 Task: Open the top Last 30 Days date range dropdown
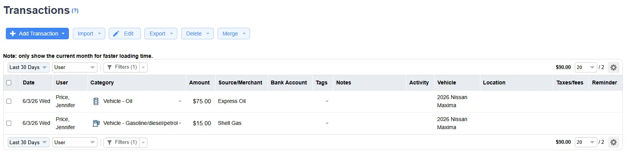[x=29, y=67]
